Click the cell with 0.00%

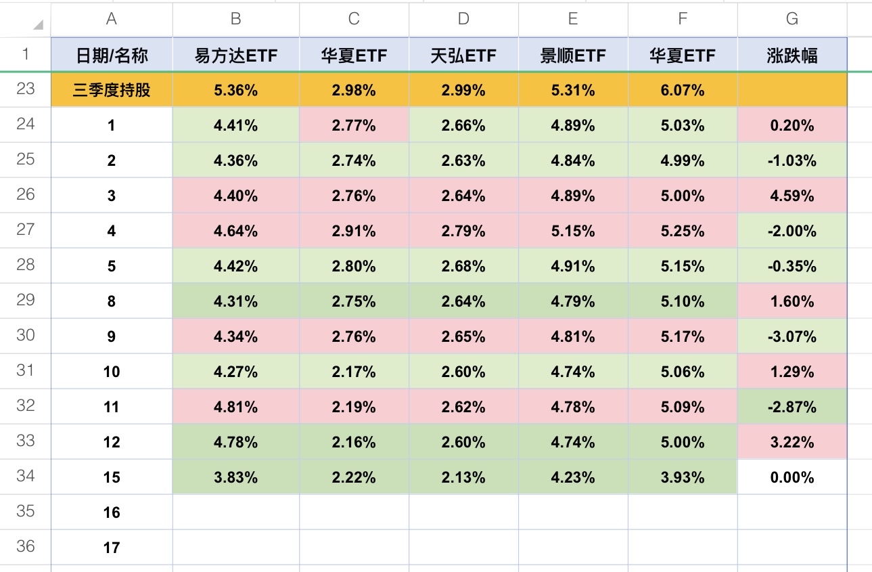coord(792,477)
